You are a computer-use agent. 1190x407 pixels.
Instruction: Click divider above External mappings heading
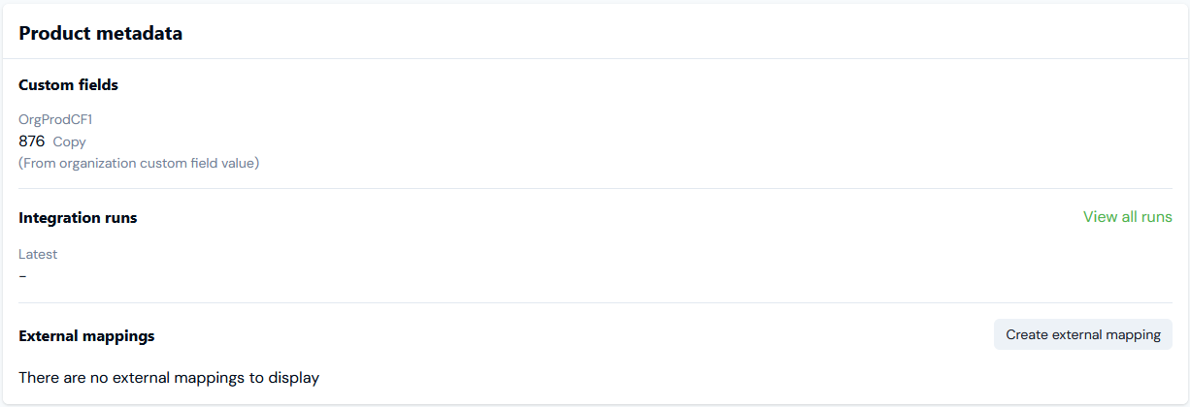point(595,303)
